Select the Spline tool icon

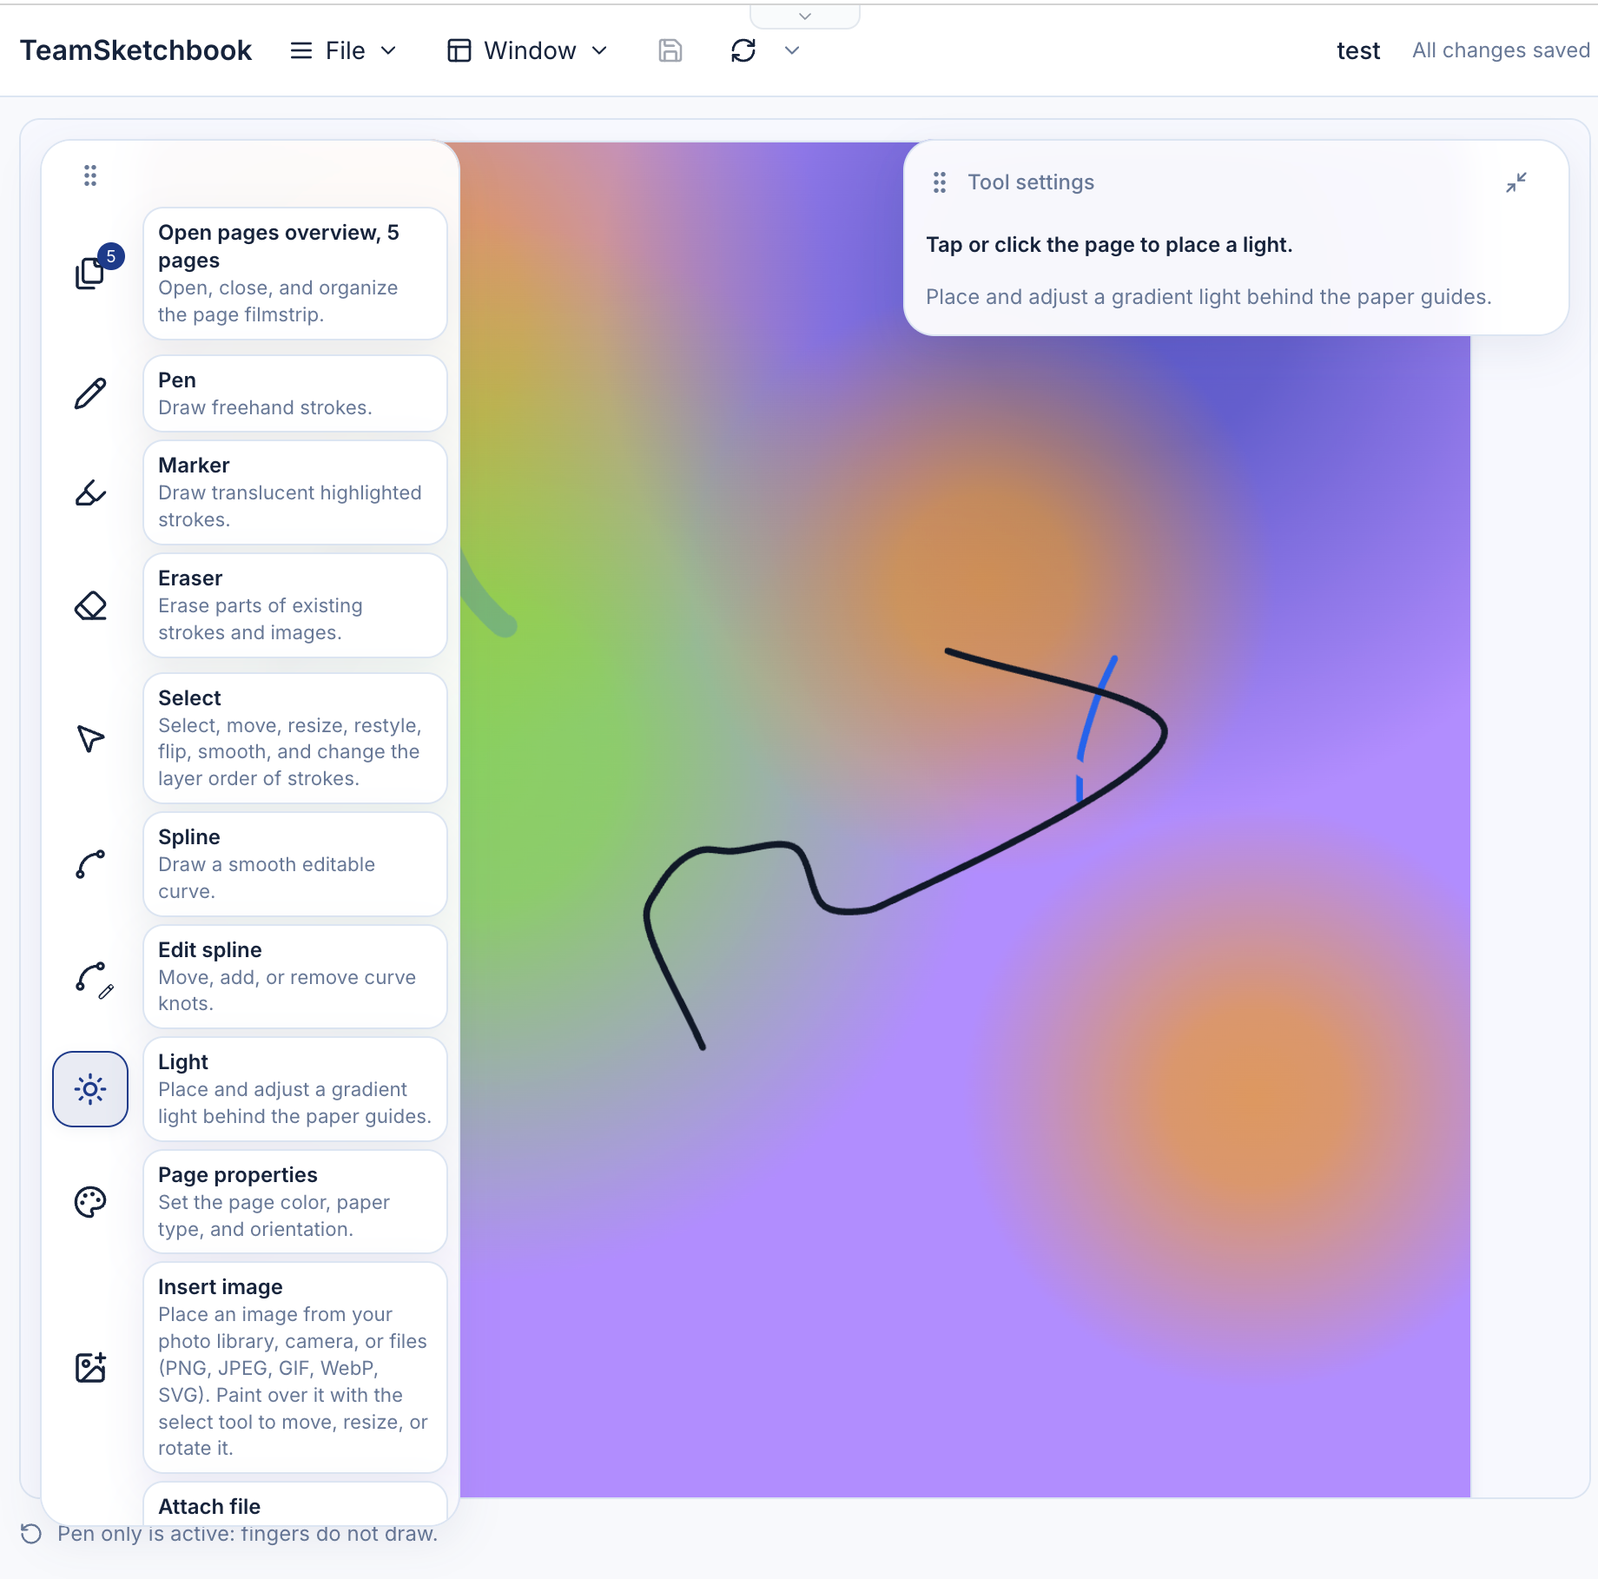[x=90, y=864]
